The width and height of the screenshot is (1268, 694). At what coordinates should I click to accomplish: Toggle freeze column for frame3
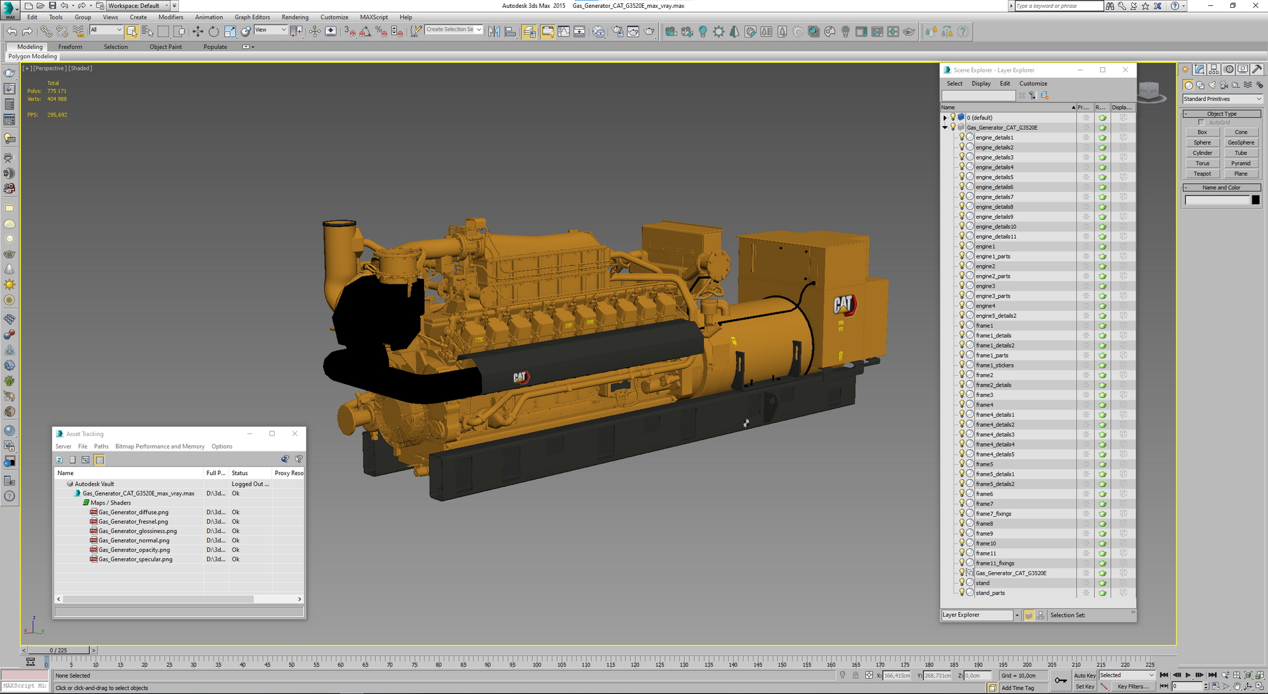(1086, 394)
